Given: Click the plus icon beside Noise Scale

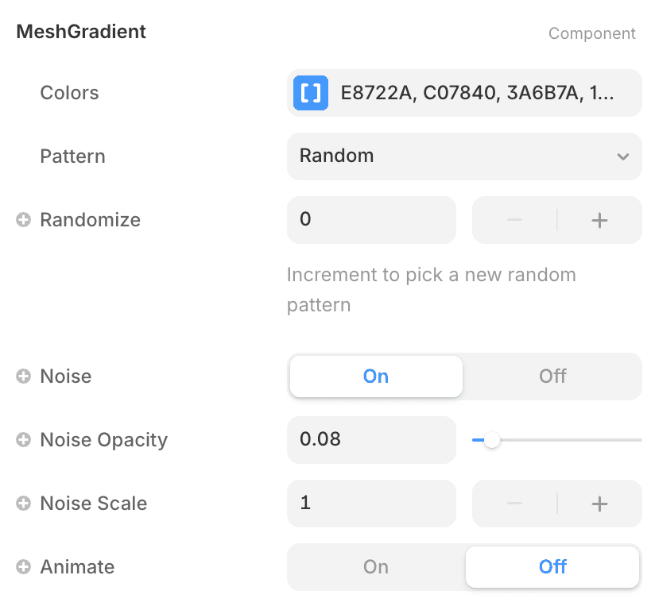Looking at the screenshot, I should tap(23, 504).
